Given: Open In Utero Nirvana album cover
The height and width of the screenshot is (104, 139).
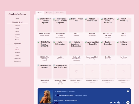Looking at the screenshot, I should (x=124, y=48).
